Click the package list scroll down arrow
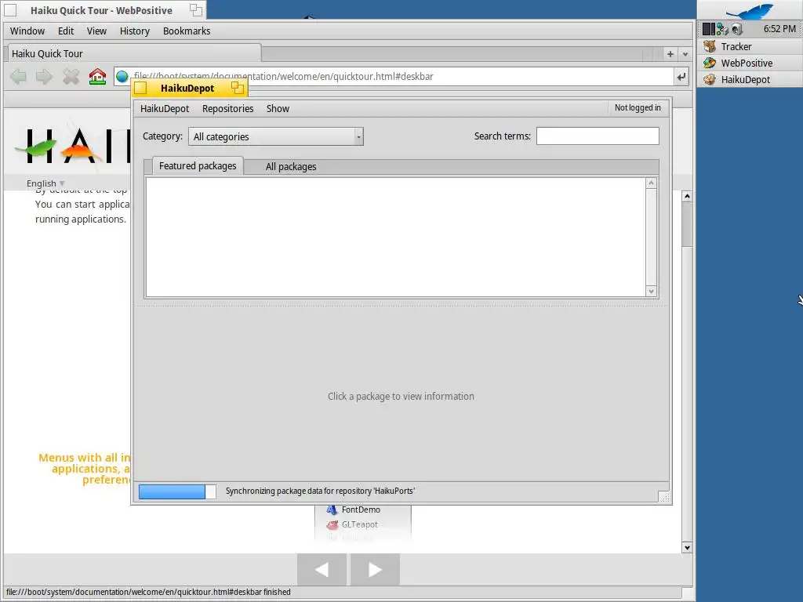This screenshot has width=803, height=602. [652, 292]
